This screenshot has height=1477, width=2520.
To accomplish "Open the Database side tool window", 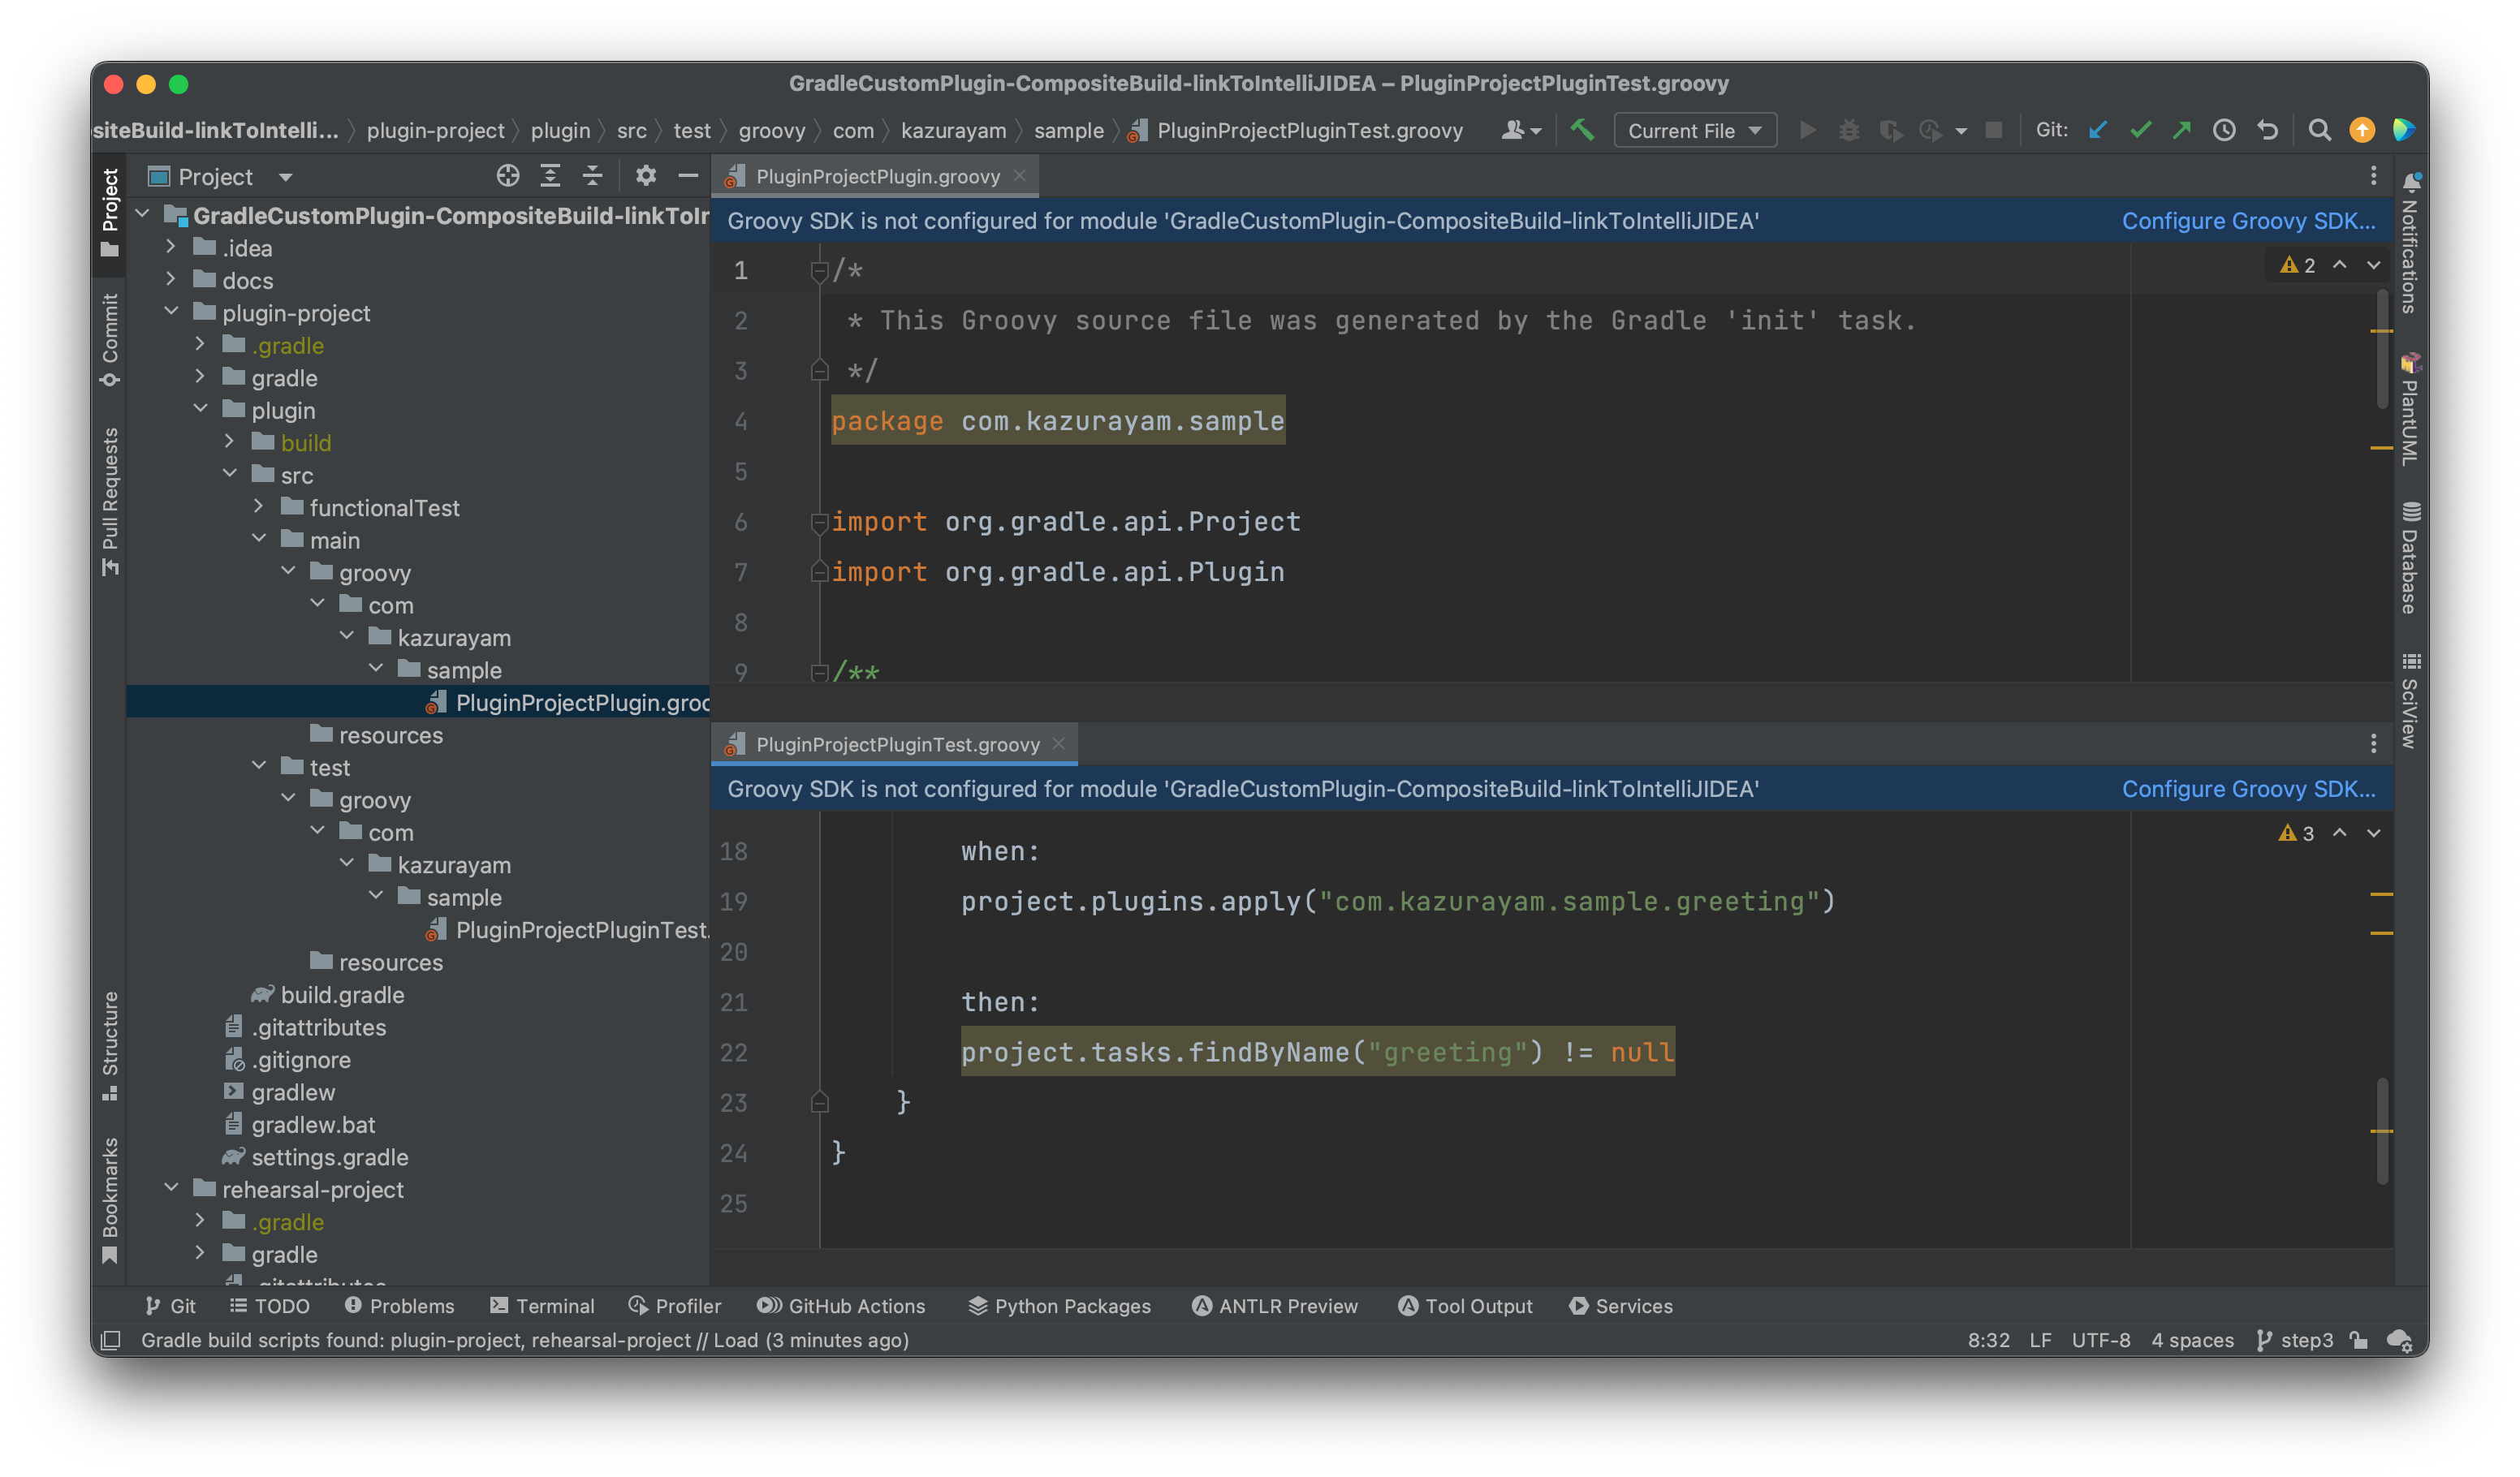I will [2411, 558].
